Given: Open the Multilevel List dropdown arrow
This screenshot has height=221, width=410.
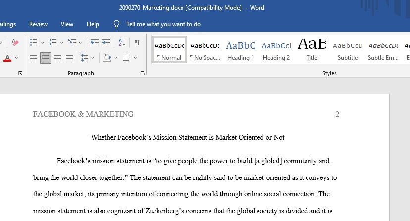Looking at the screenshot, I should click(x=80, y=43).
